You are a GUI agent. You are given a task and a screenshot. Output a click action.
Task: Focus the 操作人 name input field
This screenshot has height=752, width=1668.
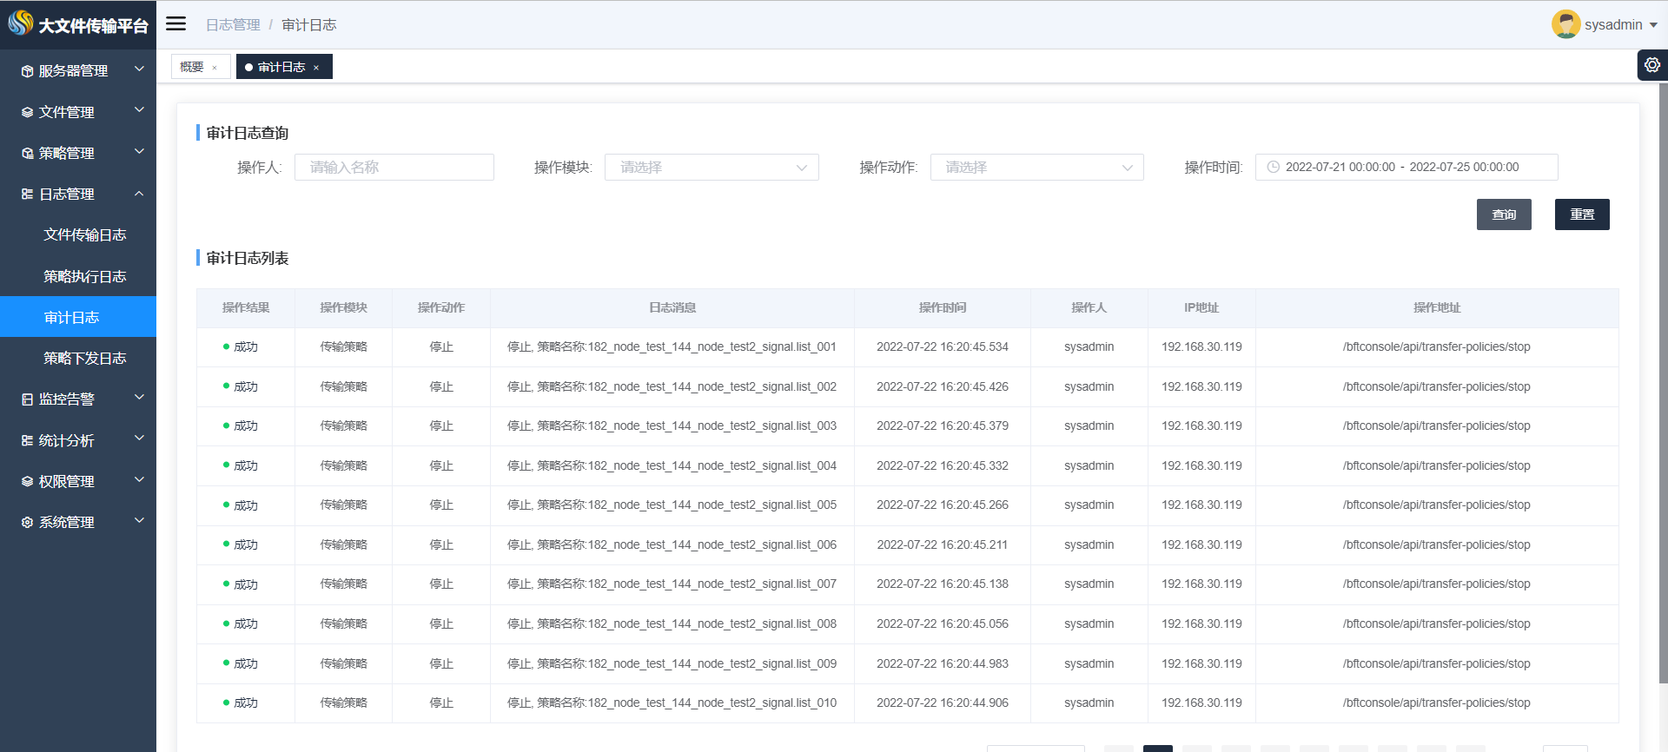(394, 167)
